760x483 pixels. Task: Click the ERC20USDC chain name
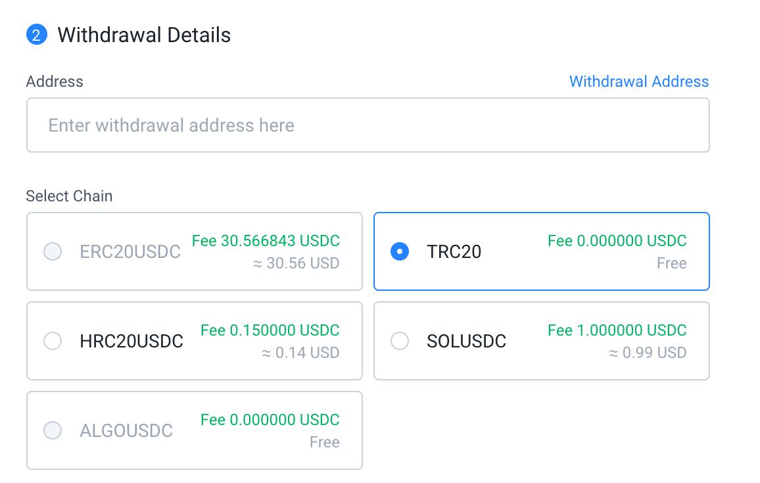point(130,252)
